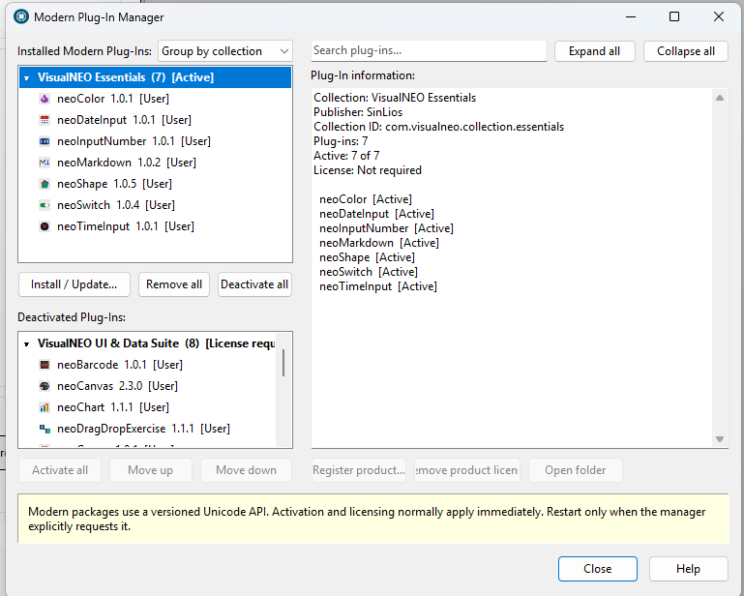Screen dimensions: 744x596
Task: Click the Modern Plug-In Manager title icon
Action: [x=21, y=17]
